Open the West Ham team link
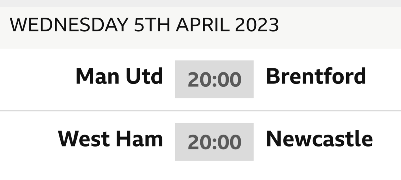401x180 pixels. (110, 139)
